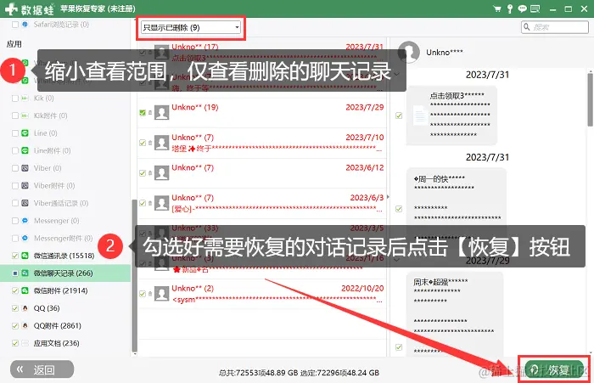Click the Viber附件 app icon
The image size is (594, 383).
[x=25, y=185]
